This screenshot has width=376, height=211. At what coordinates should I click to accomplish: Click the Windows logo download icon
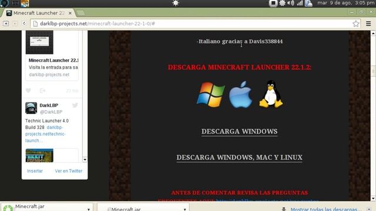point(210,94)
